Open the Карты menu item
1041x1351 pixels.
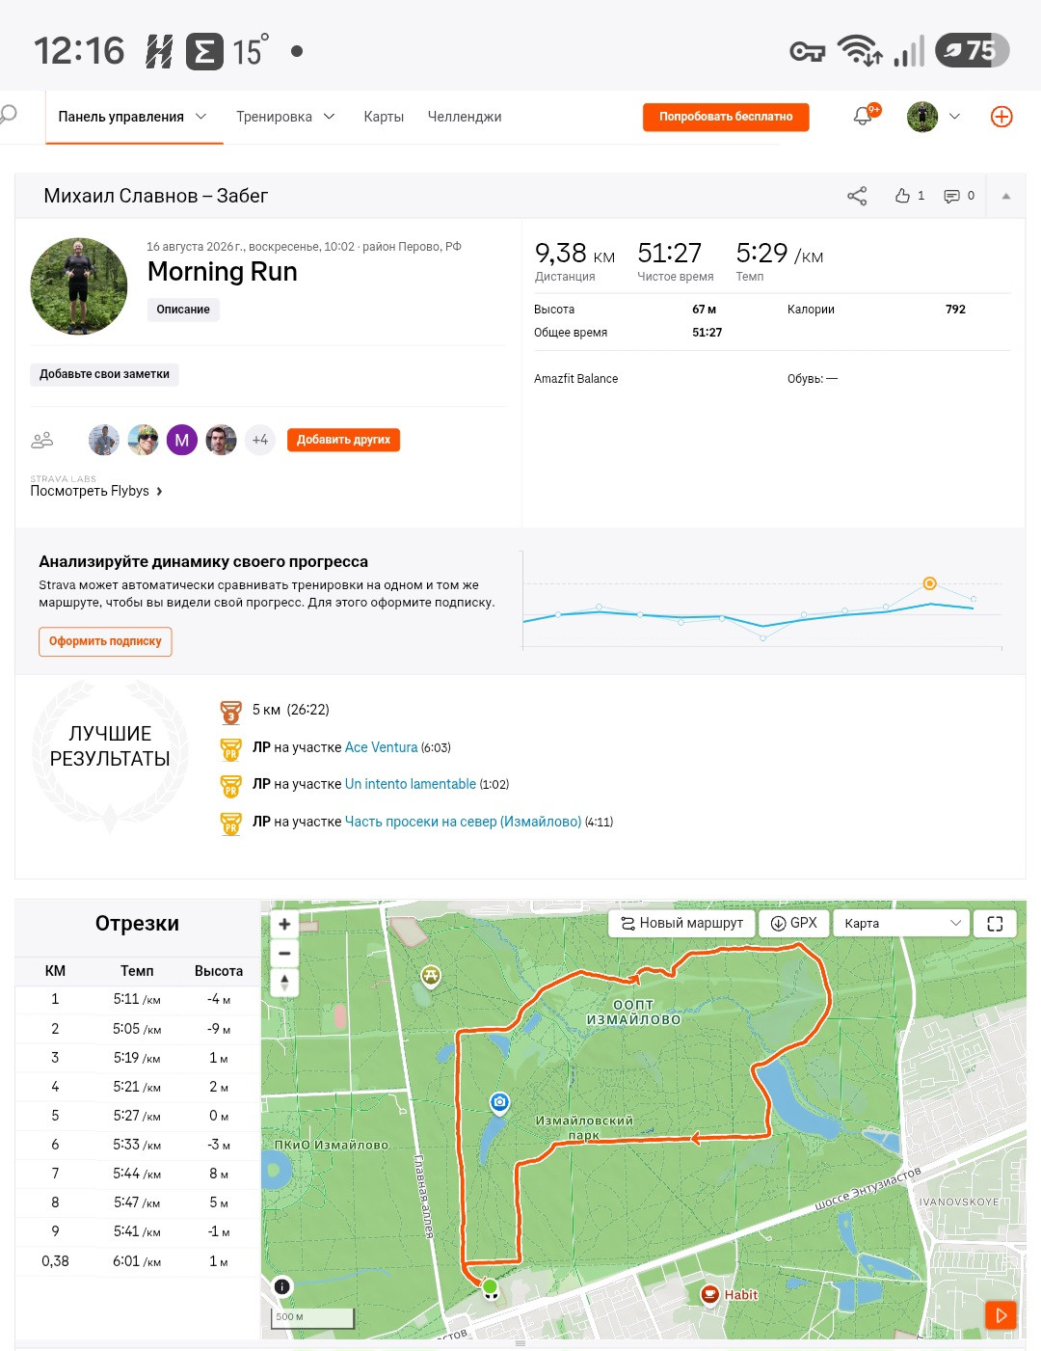pos(384,117)
